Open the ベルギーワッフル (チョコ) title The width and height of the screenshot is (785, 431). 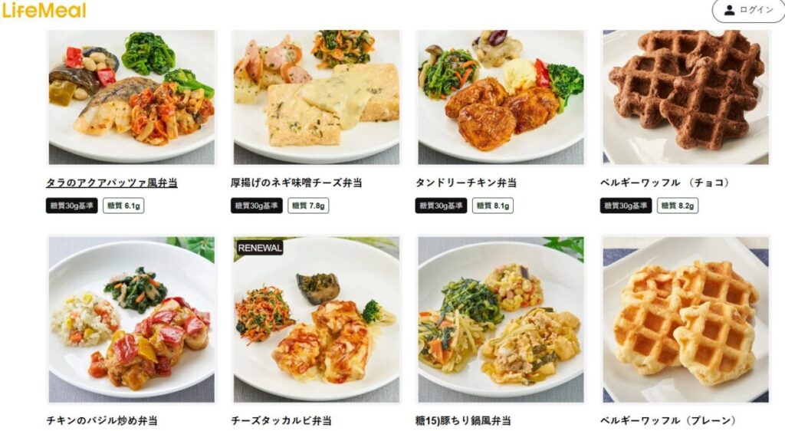pos(666,183)
